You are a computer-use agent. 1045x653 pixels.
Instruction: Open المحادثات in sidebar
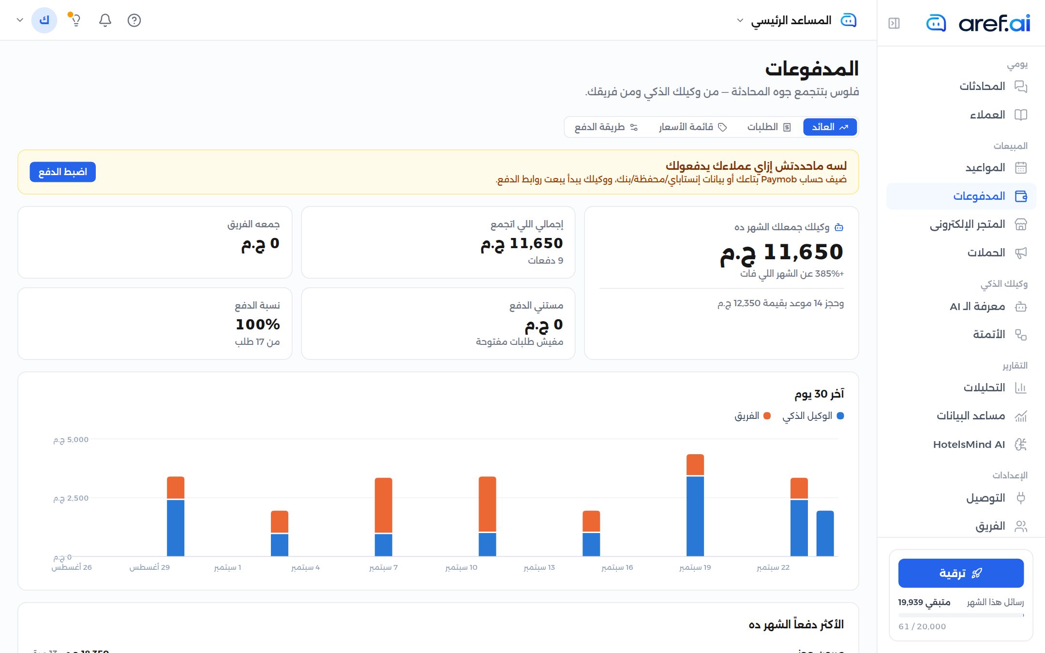click(961, 87)
